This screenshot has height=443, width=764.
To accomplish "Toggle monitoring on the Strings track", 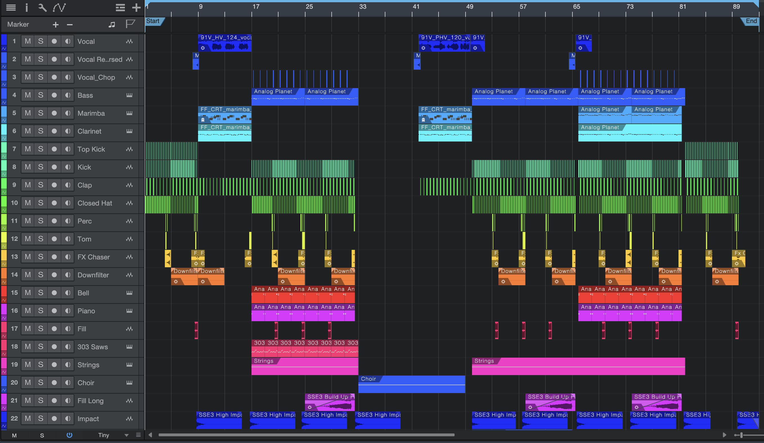I will click(x=68, y=365).
